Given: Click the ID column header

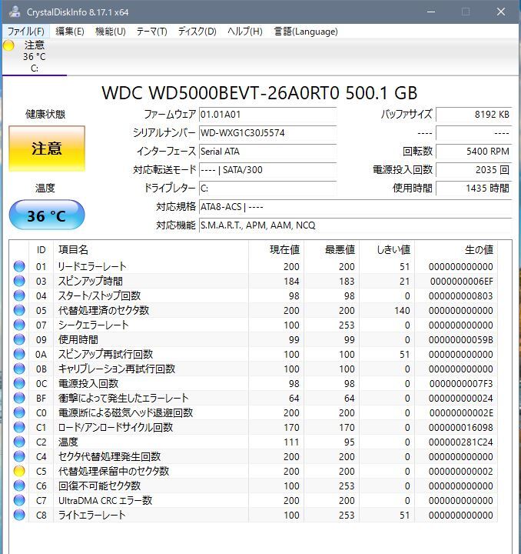Looking at the screenshot, I should (x=41, y=250).
